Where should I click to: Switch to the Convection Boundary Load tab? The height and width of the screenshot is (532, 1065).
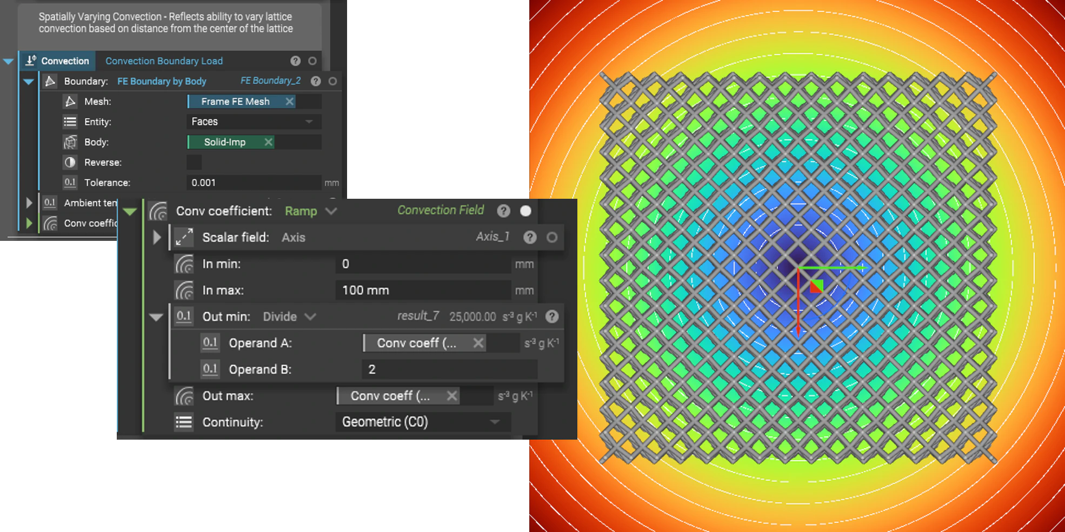[164, 60]
